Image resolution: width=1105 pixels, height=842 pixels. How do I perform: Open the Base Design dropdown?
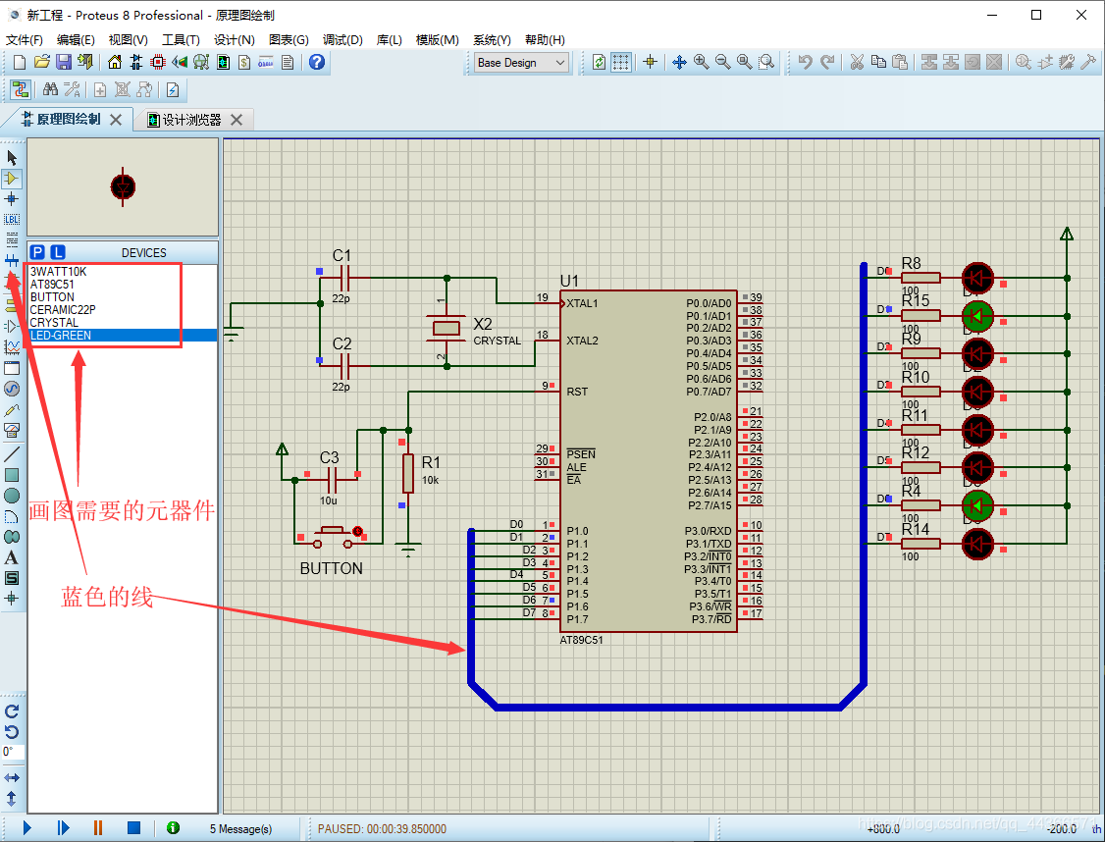point(521,63)
